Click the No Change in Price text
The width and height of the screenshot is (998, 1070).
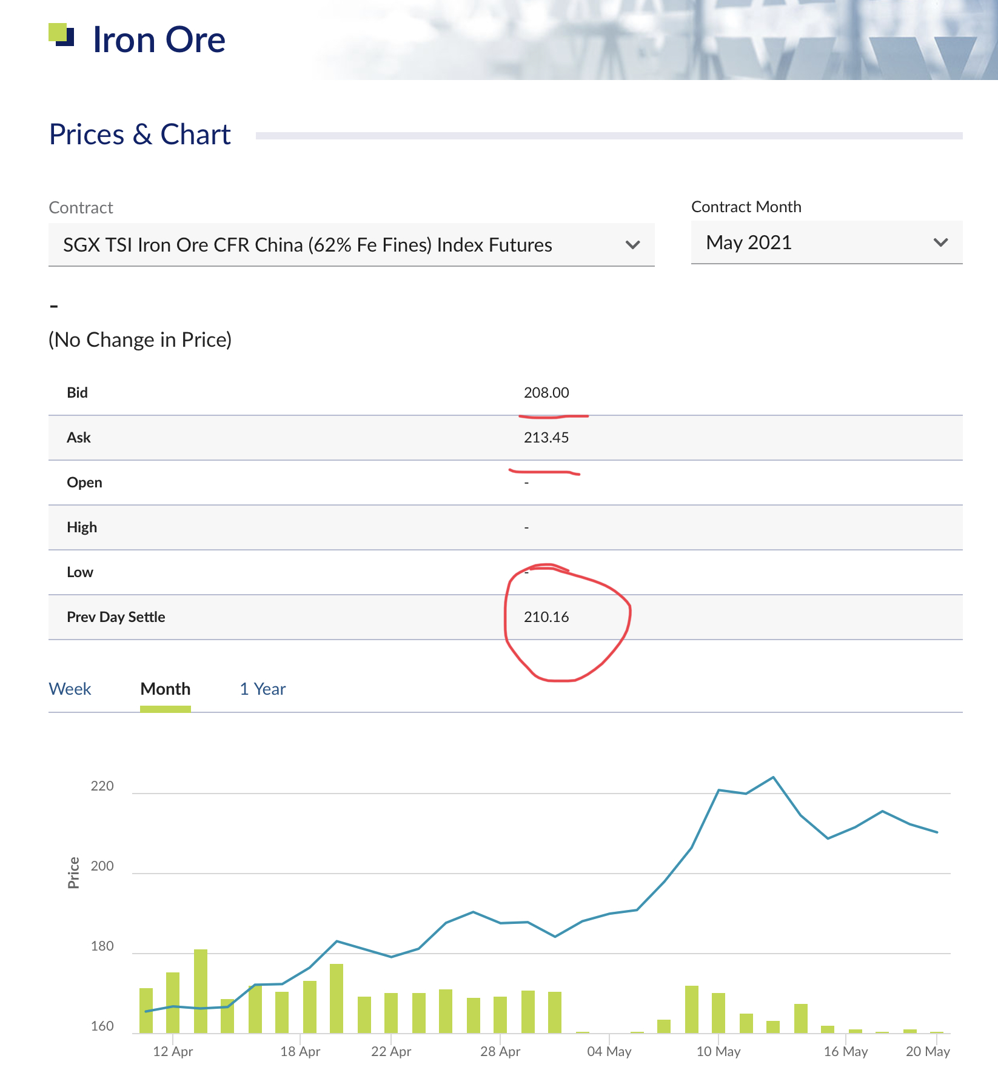click(140, 339)
